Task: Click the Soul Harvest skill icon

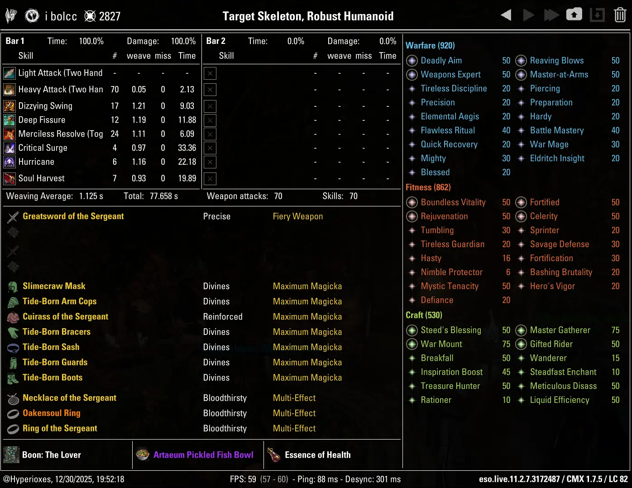Action: click(x=10, y=179)
